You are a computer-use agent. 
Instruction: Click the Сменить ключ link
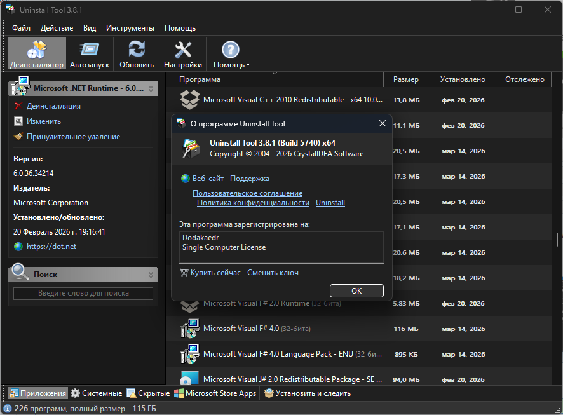pos(273,273)
